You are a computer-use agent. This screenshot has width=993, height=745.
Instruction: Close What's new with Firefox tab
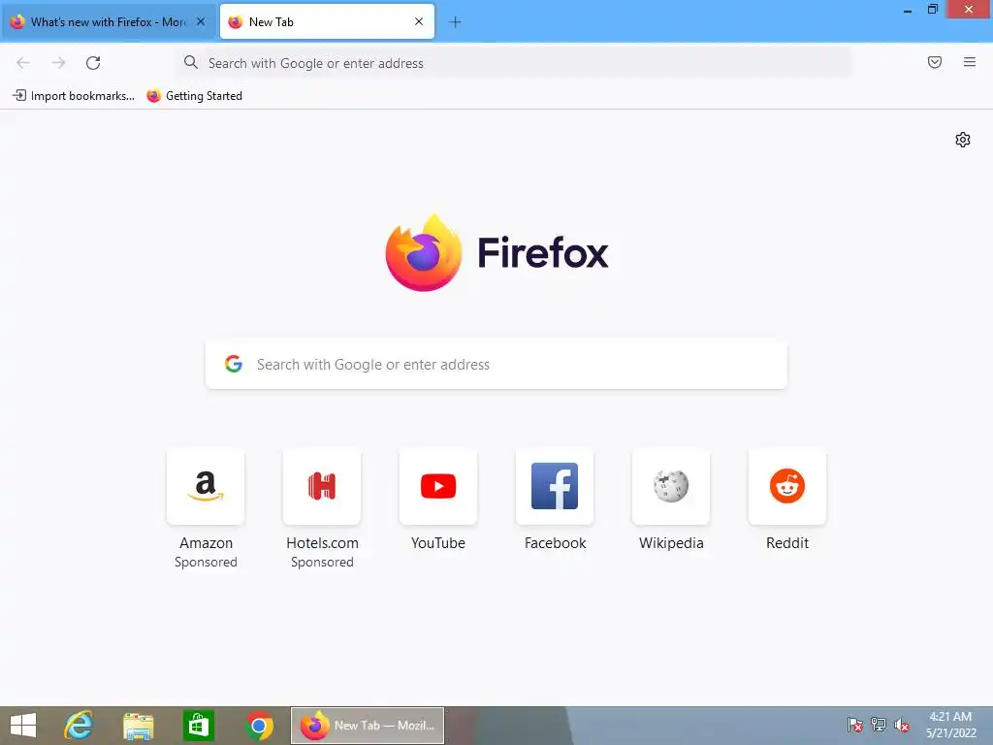(201, 21)
